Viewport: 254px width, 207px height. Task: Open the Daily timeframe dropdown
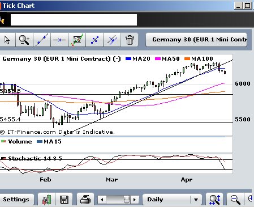[x=172, y=200]
